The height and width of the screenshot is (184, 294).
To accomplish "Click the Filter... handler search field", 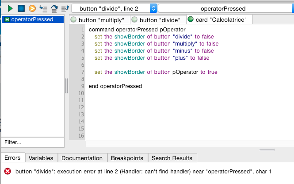I will 33,142.
